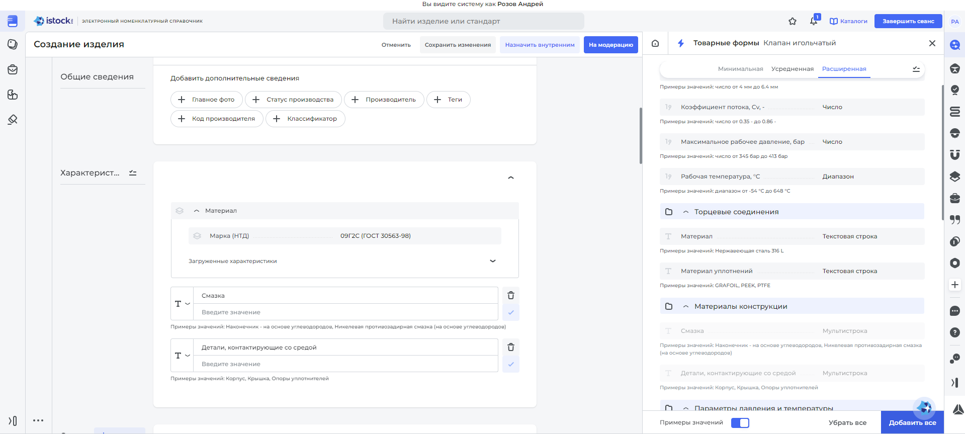Click Добавить все button
The height and width of the screenshot is (434, 965).
[912, 423]
